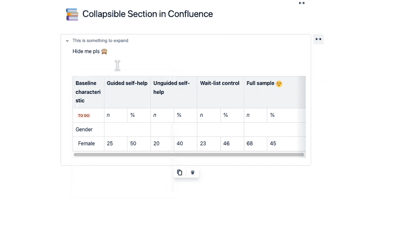This screenshot has height=226, width=416.
Task: Click the TO DO status lozenge
Action: point(83,115)
